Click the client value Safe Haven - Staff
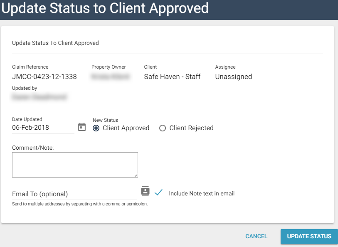338x247 pixels. [172, 77]
